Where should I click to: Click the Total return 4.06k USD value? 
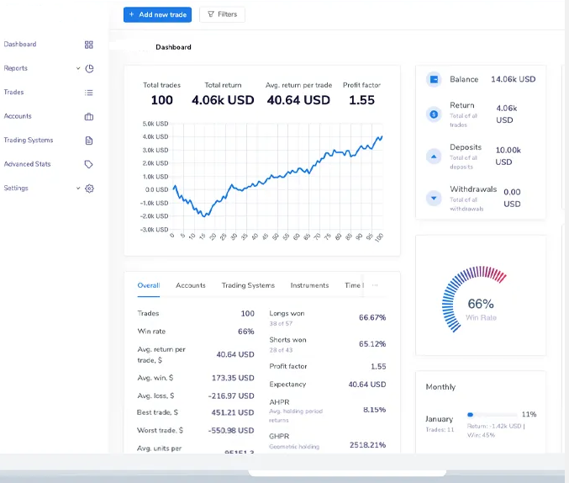click(x=223, y=100)
